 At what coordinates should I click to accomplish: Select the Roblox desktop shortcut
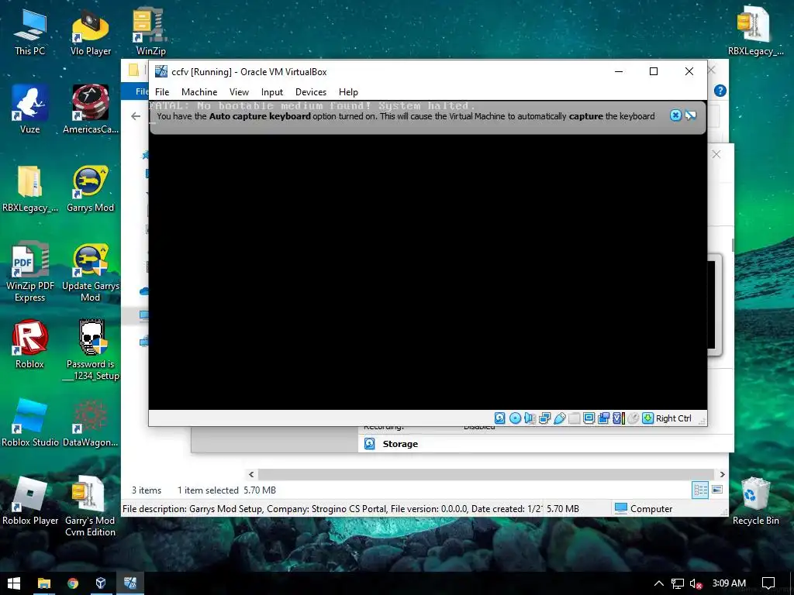(x=29, y=344)
